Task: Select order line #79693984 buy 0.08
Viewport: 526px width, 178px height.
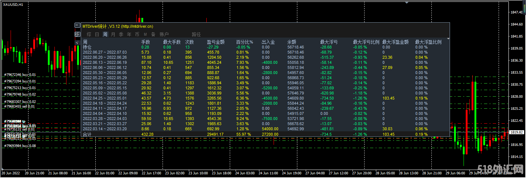Action: (20, 146)
